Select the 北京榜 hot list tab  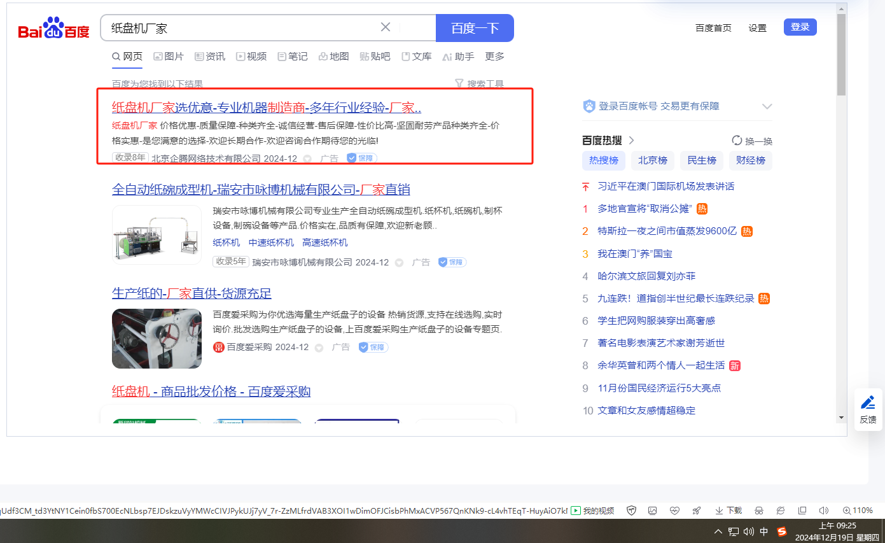coord(653,160)
